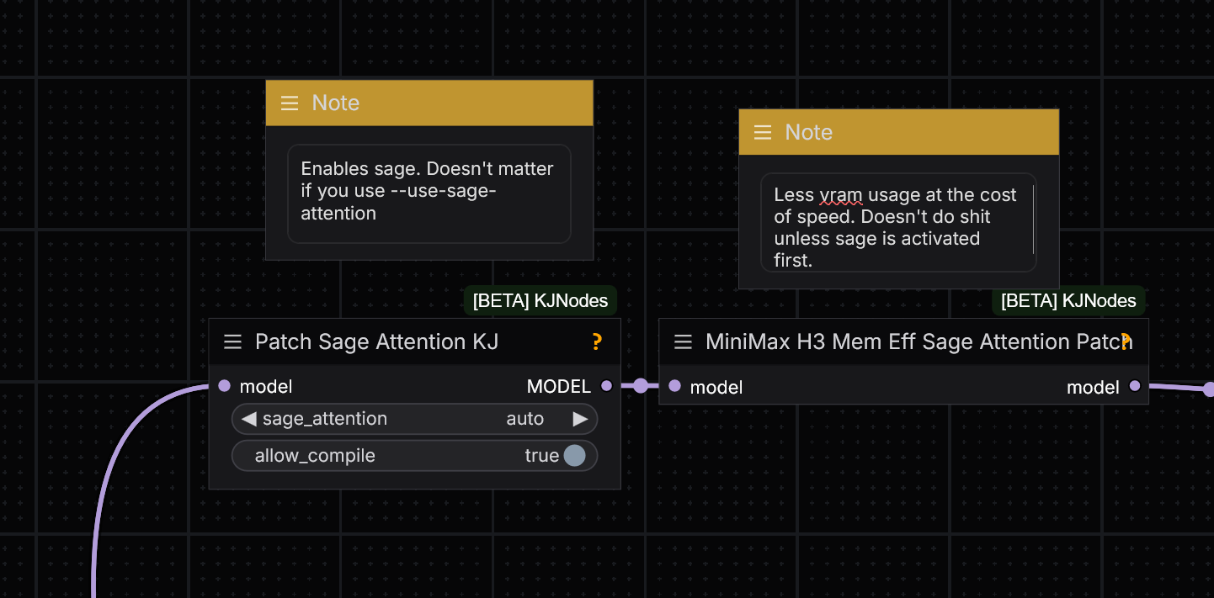Click the misspelled word 'vram' in the note

click(841, 195)
